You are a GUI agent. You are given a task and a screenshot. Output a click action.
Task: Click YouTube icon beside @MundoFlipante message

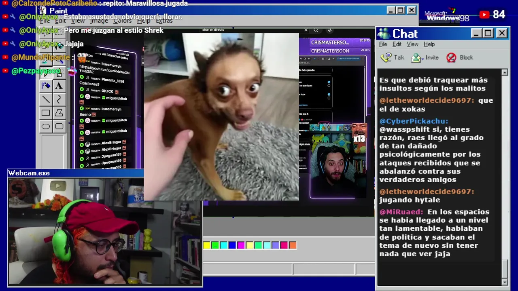tap(5, 57)
